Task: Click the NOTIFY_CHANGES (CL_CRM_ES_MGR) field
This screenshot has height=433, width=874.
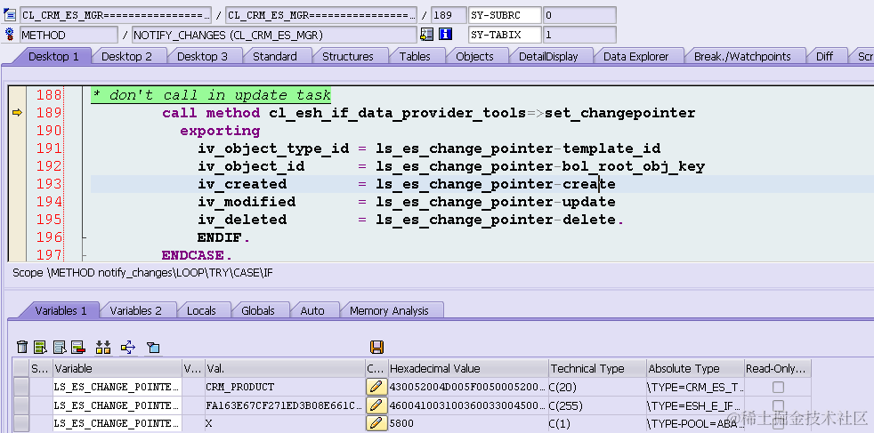Action: pos(274,35)
